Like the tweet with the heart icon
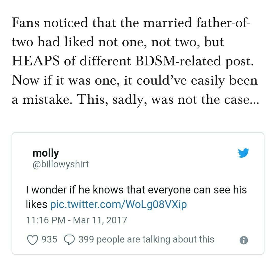Screen dimensions: 276x276 [x=32, y=240]
